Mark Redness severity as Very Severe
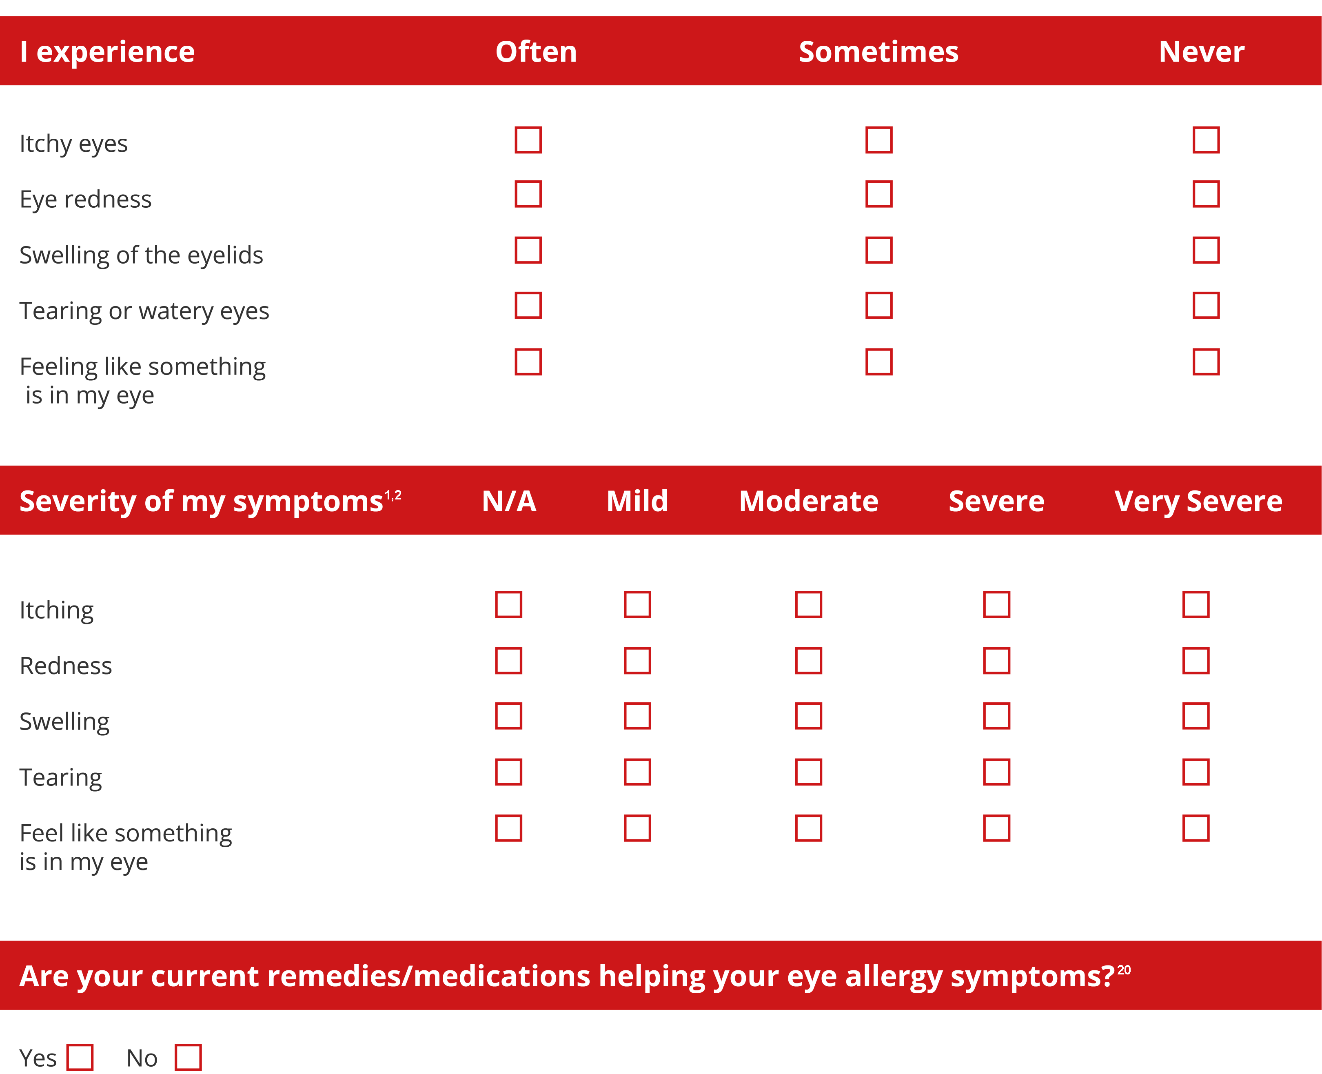1322x1074 pixels. click(1195, 661)
